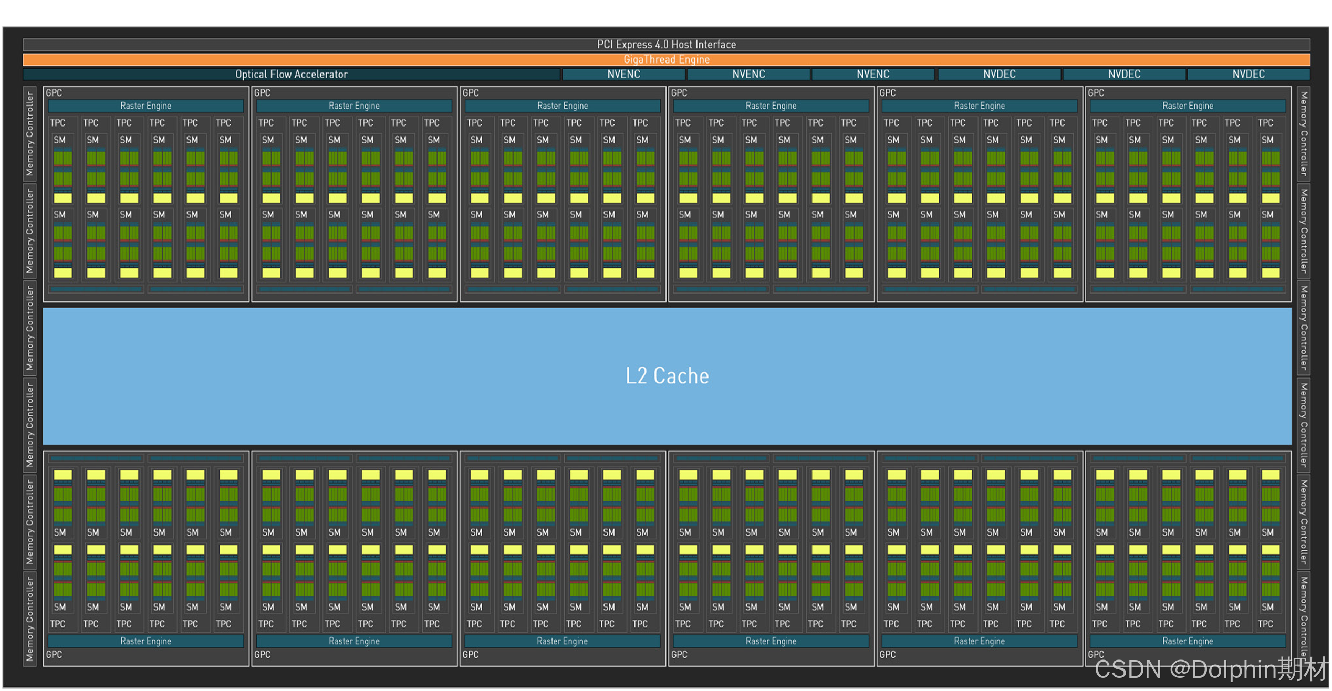Select the topmost left Memory Controller label
This screenshot has height=691, width=1332.
coord(29,133)
